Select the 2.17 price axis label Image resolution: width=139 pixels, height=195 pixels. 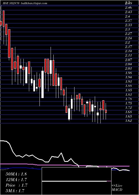point(128,47)
